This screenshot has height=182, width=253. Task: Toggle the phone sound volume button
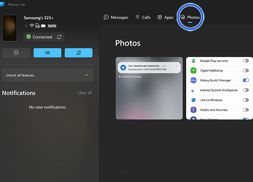[47, 53]
